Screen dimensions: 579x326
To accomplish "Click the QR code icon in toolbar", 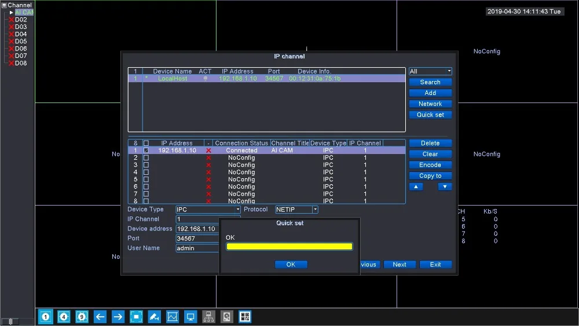I will [x=244, y=317].
